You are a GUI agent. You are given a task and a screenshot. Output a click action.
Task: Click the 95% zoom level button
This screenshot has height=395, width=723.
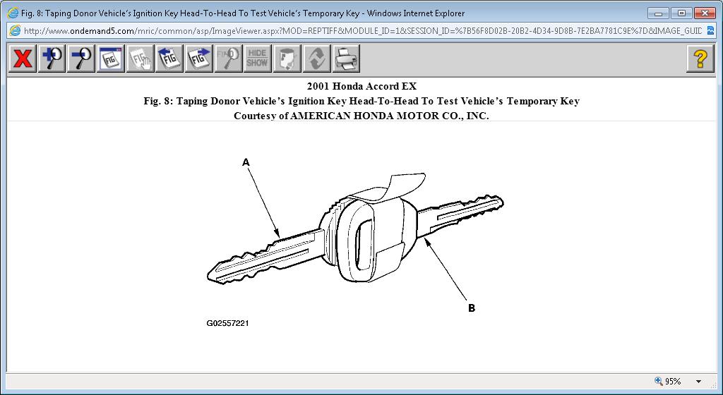coord(668,381)
